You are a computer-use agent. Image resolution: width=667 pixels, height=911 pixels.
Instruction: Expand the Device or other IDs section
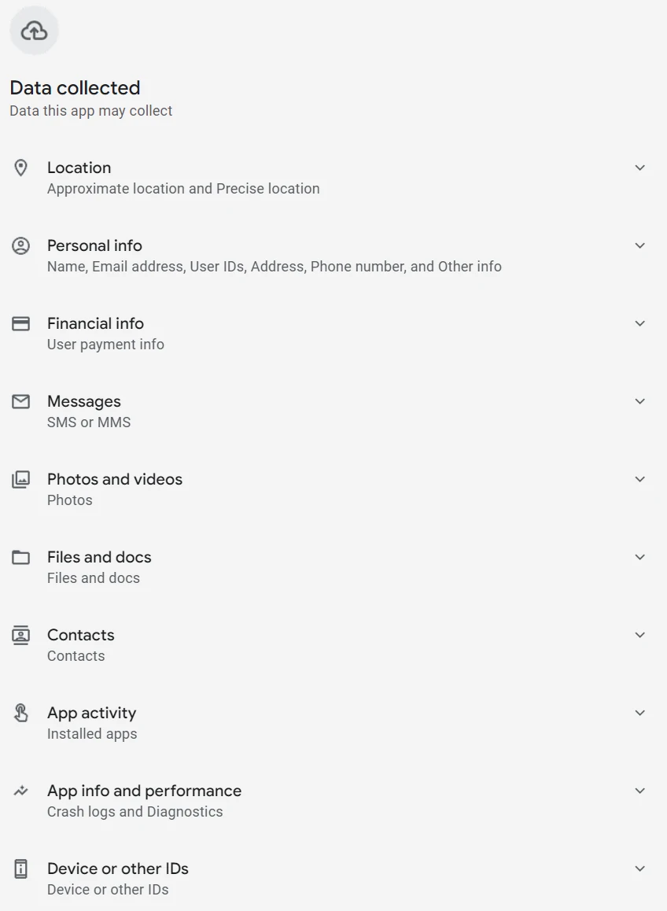tap(639, 869)
